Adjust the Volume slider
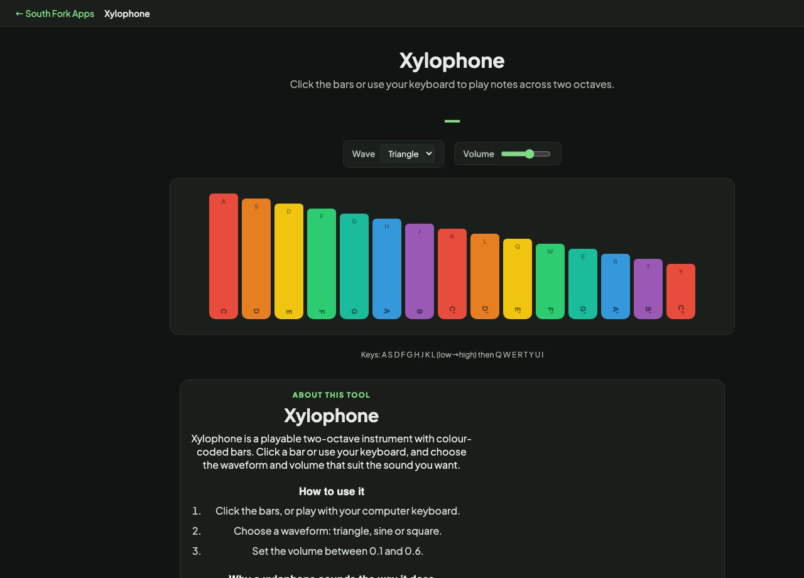The width and height of the screenshot is (804, 578). (x=526, y=154)
